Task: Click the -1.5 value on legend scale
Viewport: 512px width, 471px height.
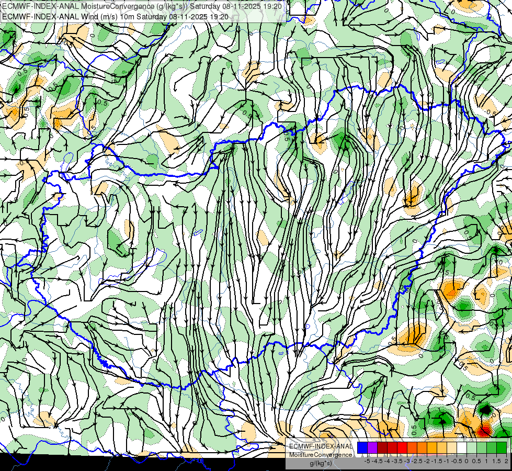Action: tap(436, 461)
